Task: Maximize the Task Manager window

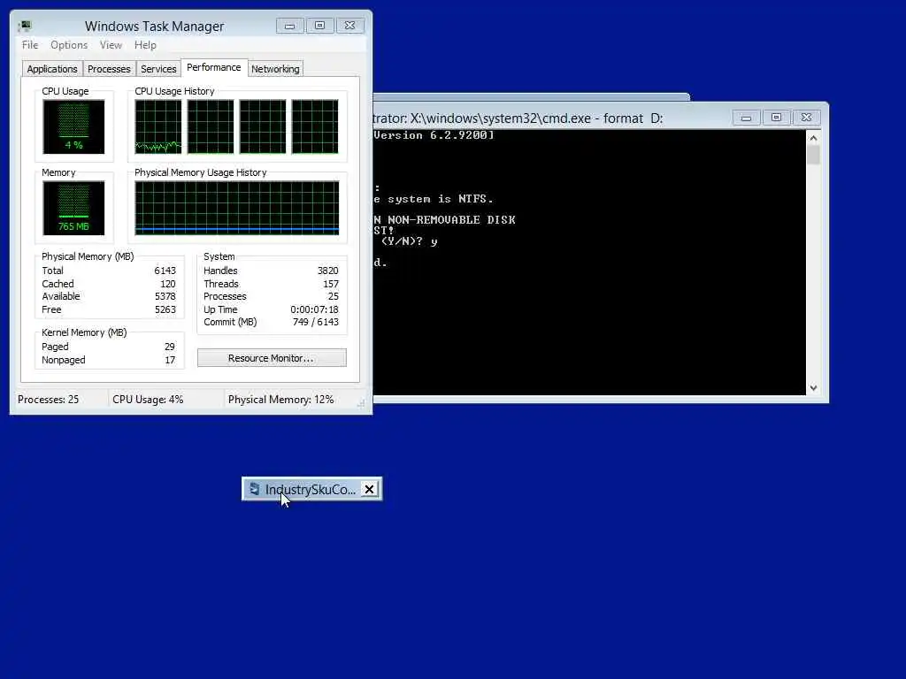Action: (319, 26)
